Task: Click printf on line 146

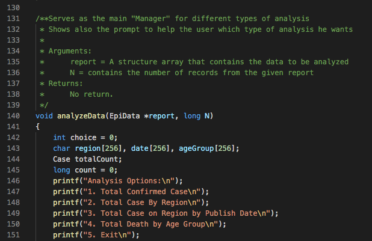Action: click(x=66, y=181)
